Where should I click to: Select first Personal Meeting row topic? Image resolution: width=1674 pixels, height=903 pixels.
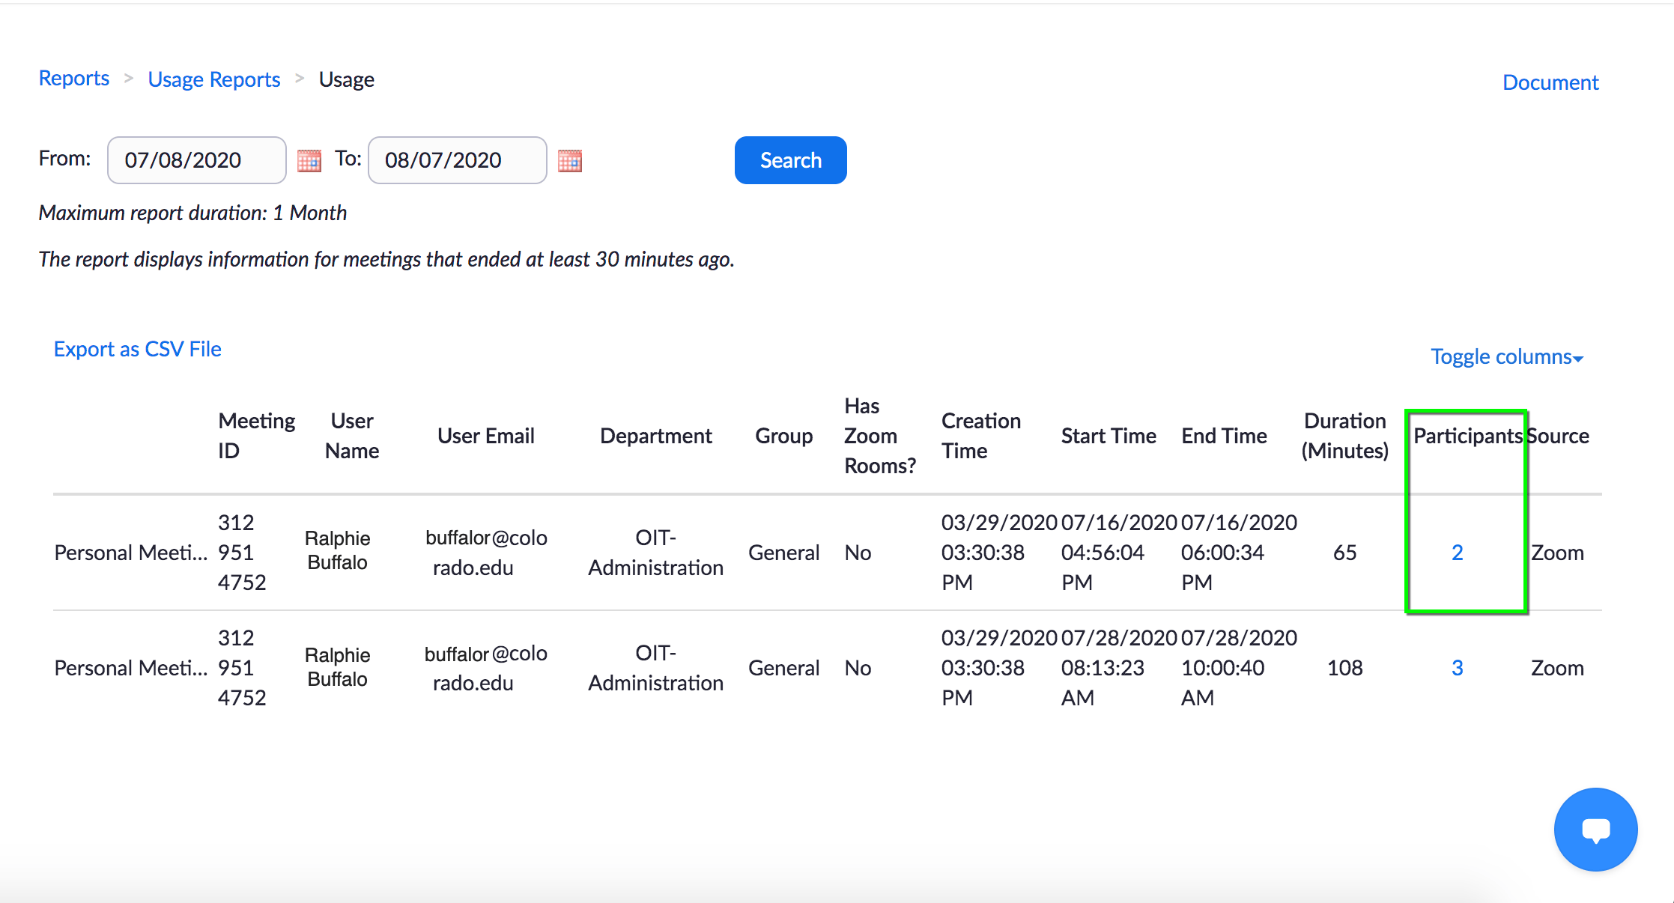[130, 553]
